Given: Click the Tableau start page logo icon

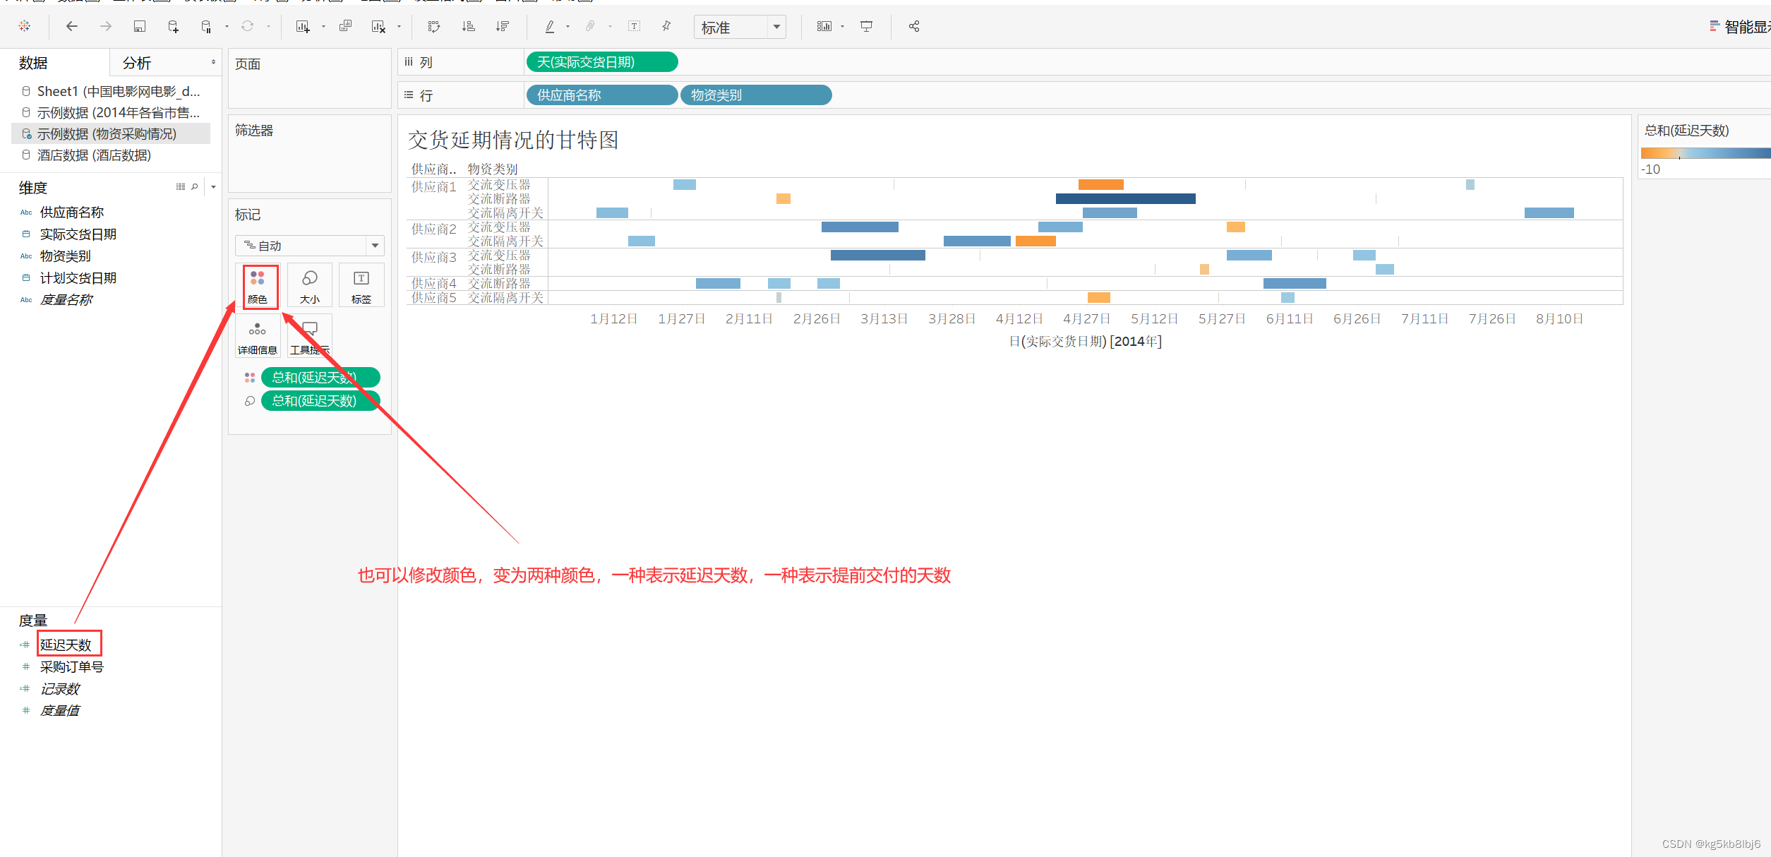Looking at the screenshot, I should click(25, 26).
